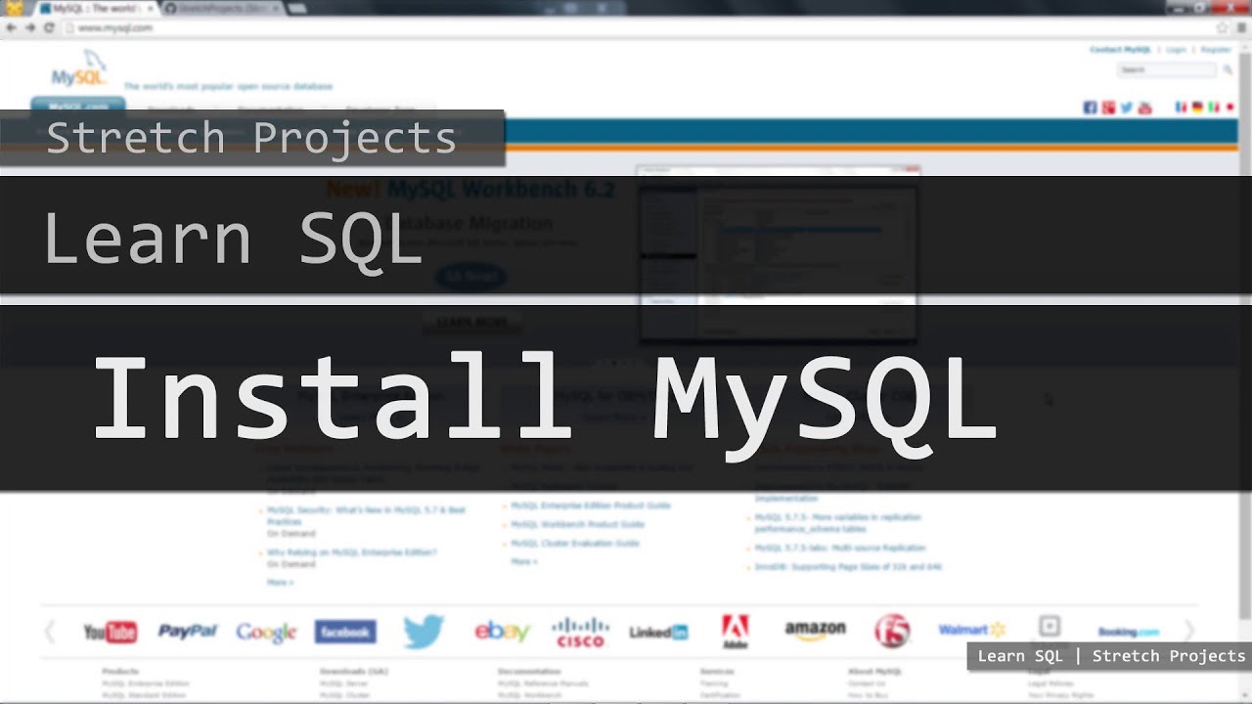Click the amazon customer logo
The image size is (1252, 704).
pyautogui.click(x=815, y=632)
